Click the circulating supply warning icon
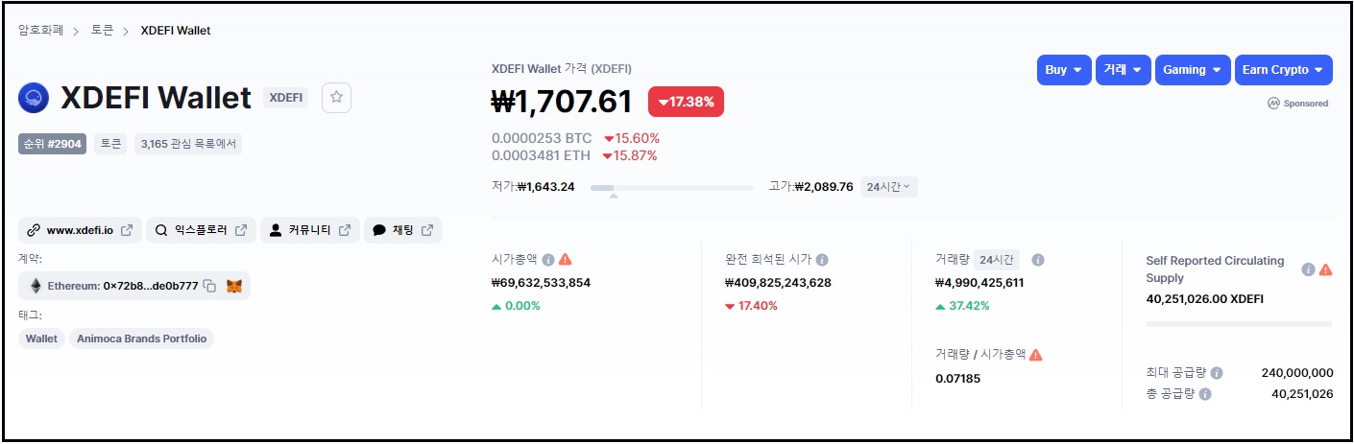This screenshot has width=1354, height=444. (1325, 269)
